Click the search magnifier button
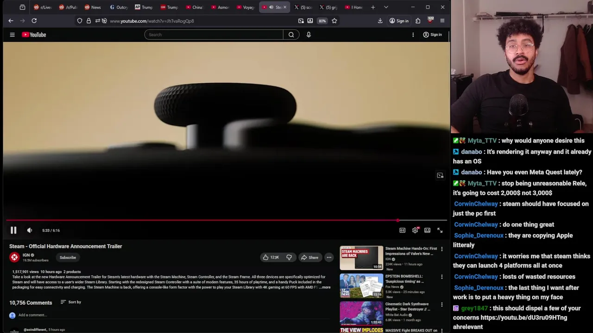593x333 pixels. pyautogui.click(x=291, y=35)
